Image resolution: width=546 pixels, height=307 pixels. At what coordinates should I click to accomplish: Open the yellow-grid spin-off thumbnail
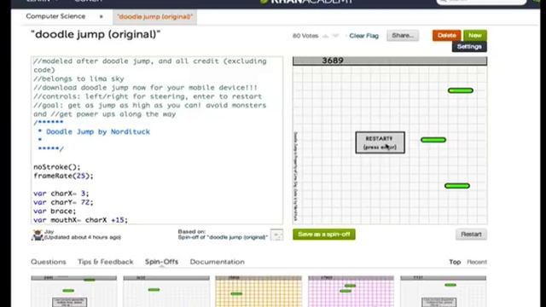258,292
